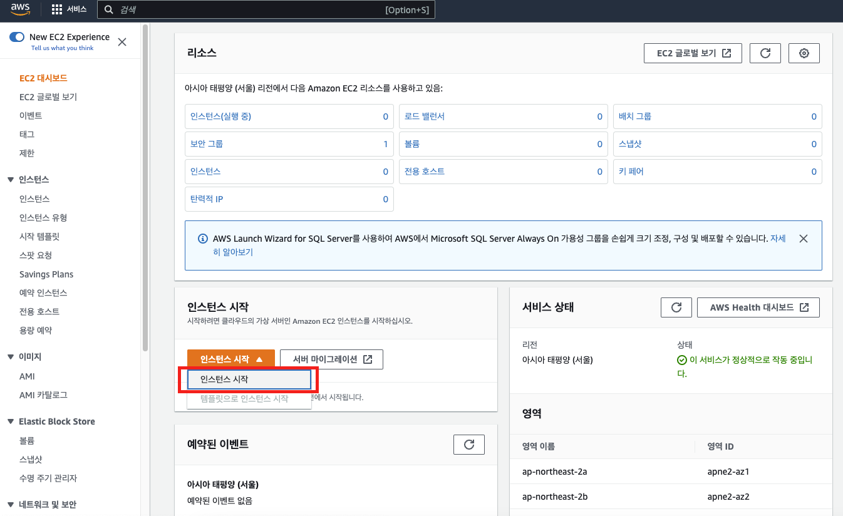Click the search field magnifier icon
Screen dimensions: 843x516
click(x=108, y=9)
